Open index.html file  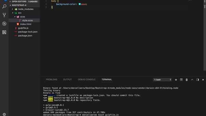(26, 24)
